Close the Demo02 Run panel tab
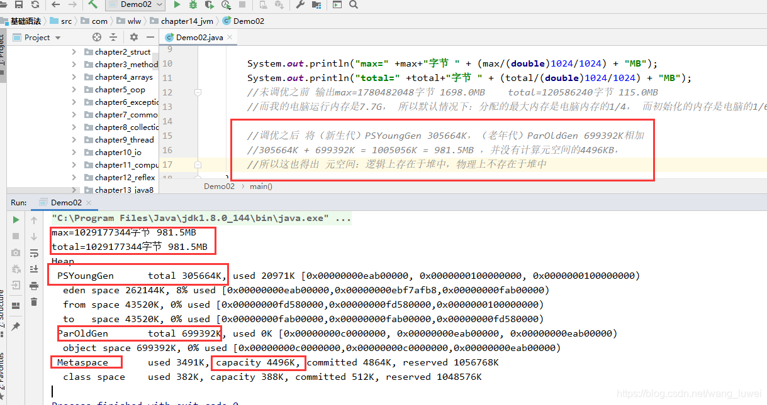 [x=90, y=203]
